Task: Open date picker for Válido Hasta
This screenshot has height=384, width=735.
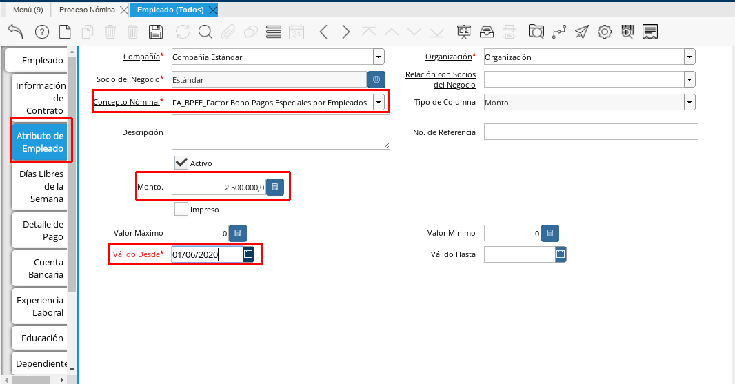Action: click(561, 254)
